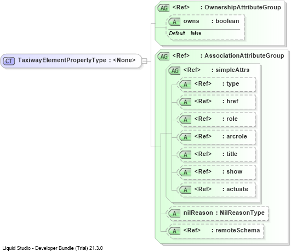The width and height of the screenshot is (291, 251).
Task: Select the href attribute reference name
Action: coord(232,101)
